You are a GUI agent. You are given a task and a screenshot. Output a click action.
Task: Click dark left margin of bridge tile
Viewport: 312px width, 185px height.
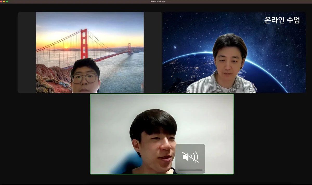click(27, 52)
